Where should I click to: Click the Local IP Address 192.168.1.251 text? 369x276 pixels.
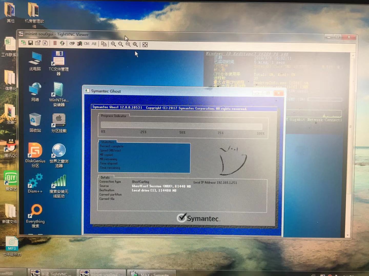click(215, 182)
